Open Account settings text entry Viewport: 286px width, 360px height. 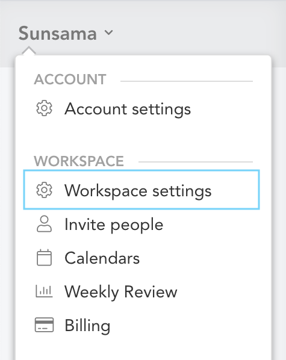(128, 109)
